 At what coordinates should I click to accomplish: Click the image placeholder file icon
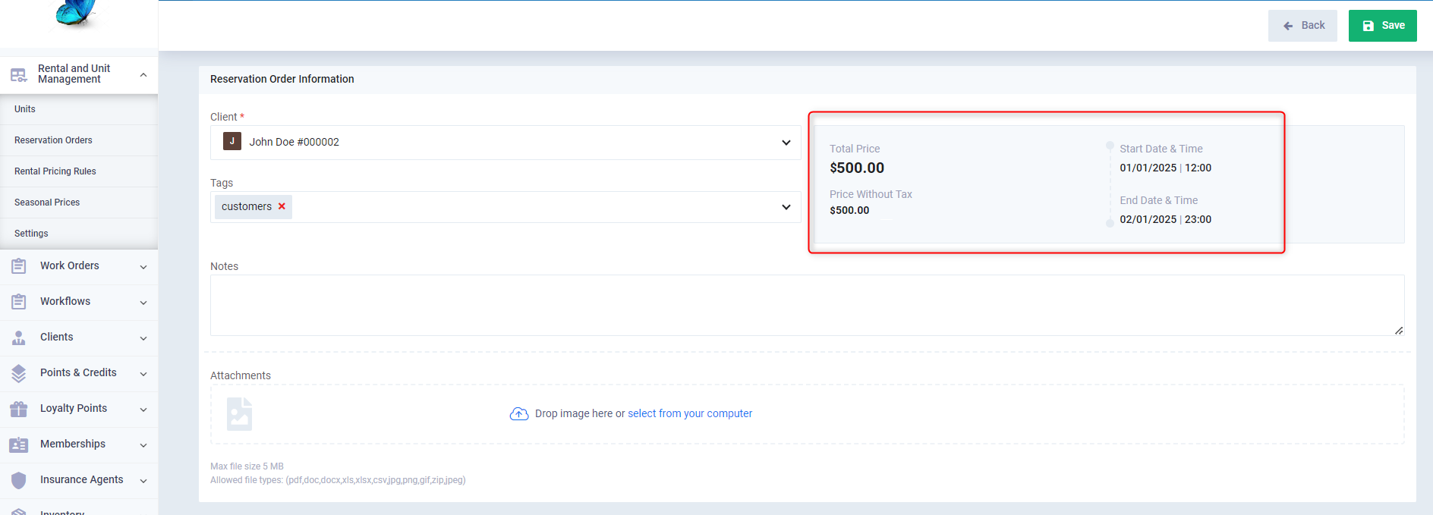pyautogui.click(x=239, y=414)
